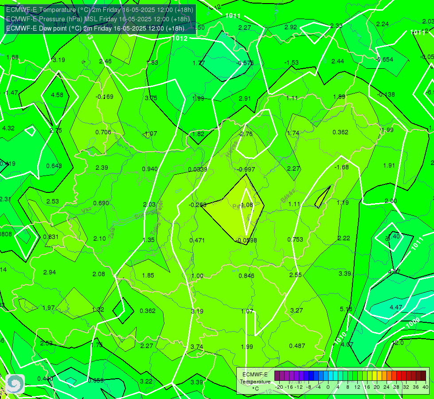Click the 0.0339 map value
The width and height of the screenshot is (434, 399).
point(197,169)
